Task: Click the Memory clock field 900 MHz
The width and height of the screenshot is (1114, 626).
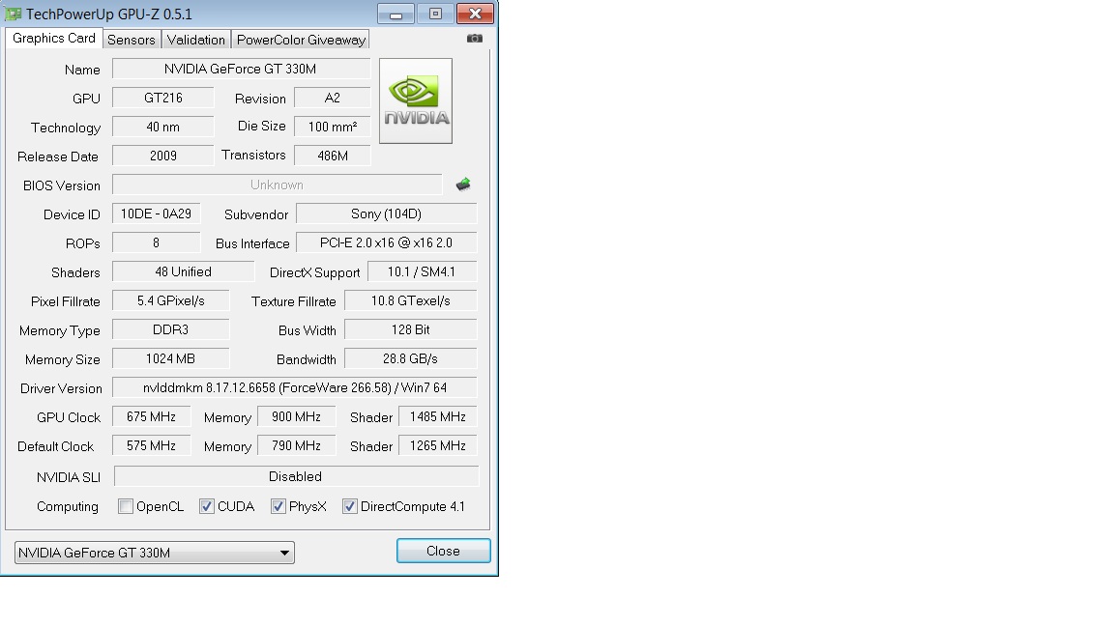Action: tap(296, 416)
